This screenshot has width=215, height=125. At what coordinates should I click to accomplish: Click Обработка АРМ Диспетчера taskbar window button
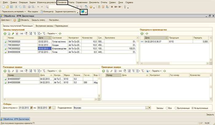click(15, 119)
